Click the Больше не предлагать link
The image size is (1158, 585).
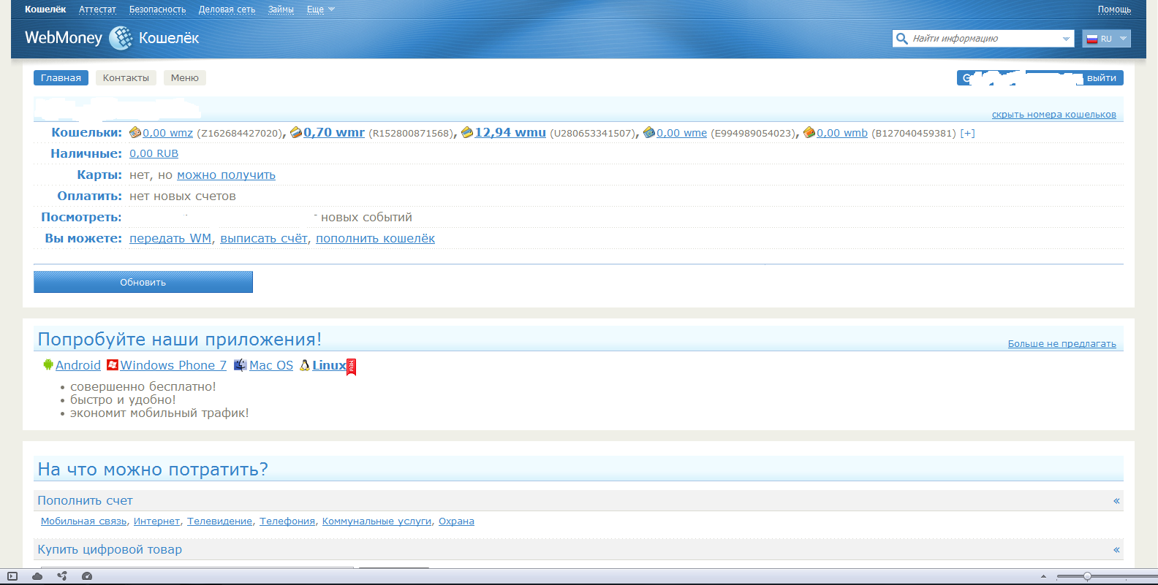[x=1061, y=344]
